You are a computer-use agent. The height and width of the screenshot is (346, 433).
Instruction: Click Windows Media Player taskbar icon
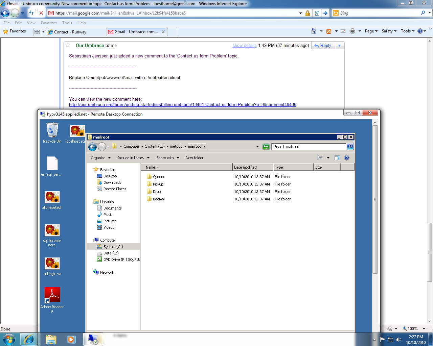(x=71, y=339)
